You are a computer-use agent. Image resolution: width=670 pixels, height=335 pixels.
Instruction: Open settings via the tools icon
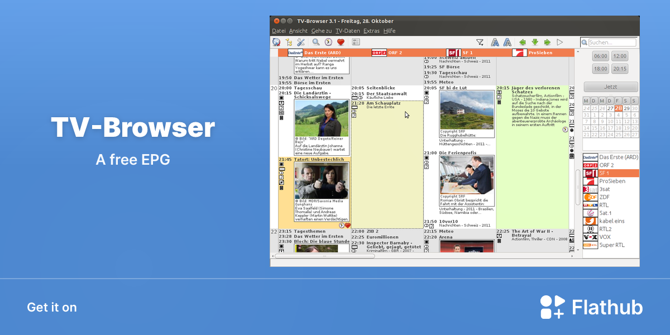pyautogui.click(x=301, y=42)
